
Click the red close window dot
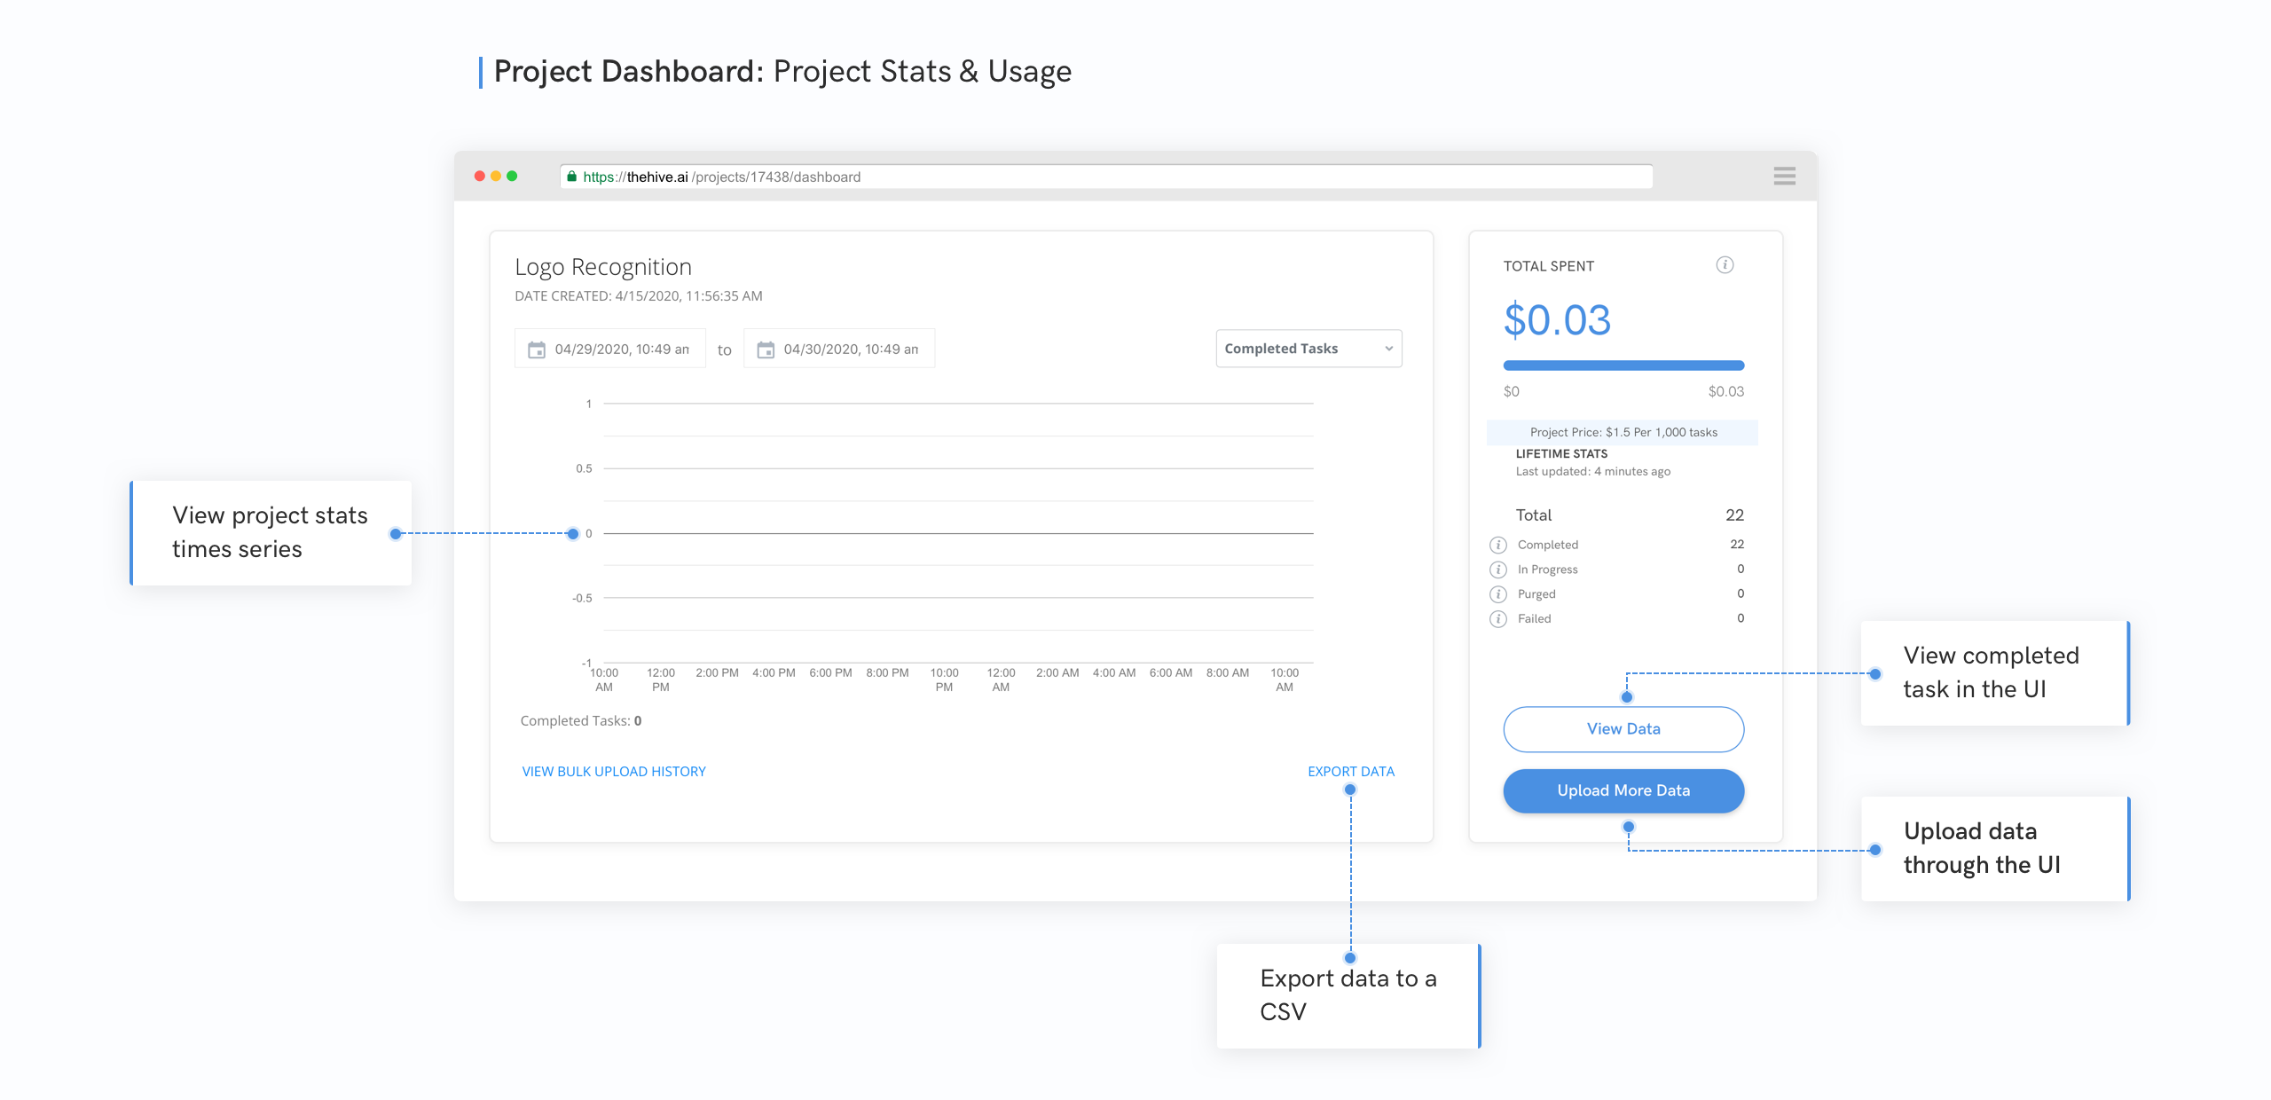tap(480, 176)
